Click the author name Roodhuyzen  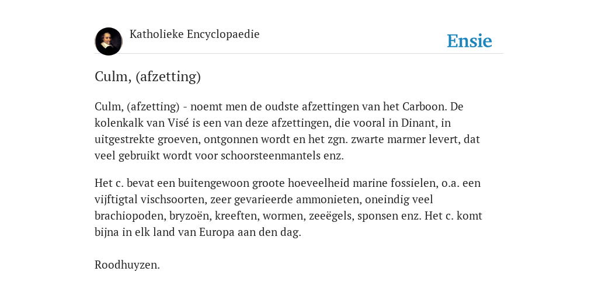coord(127,265)
